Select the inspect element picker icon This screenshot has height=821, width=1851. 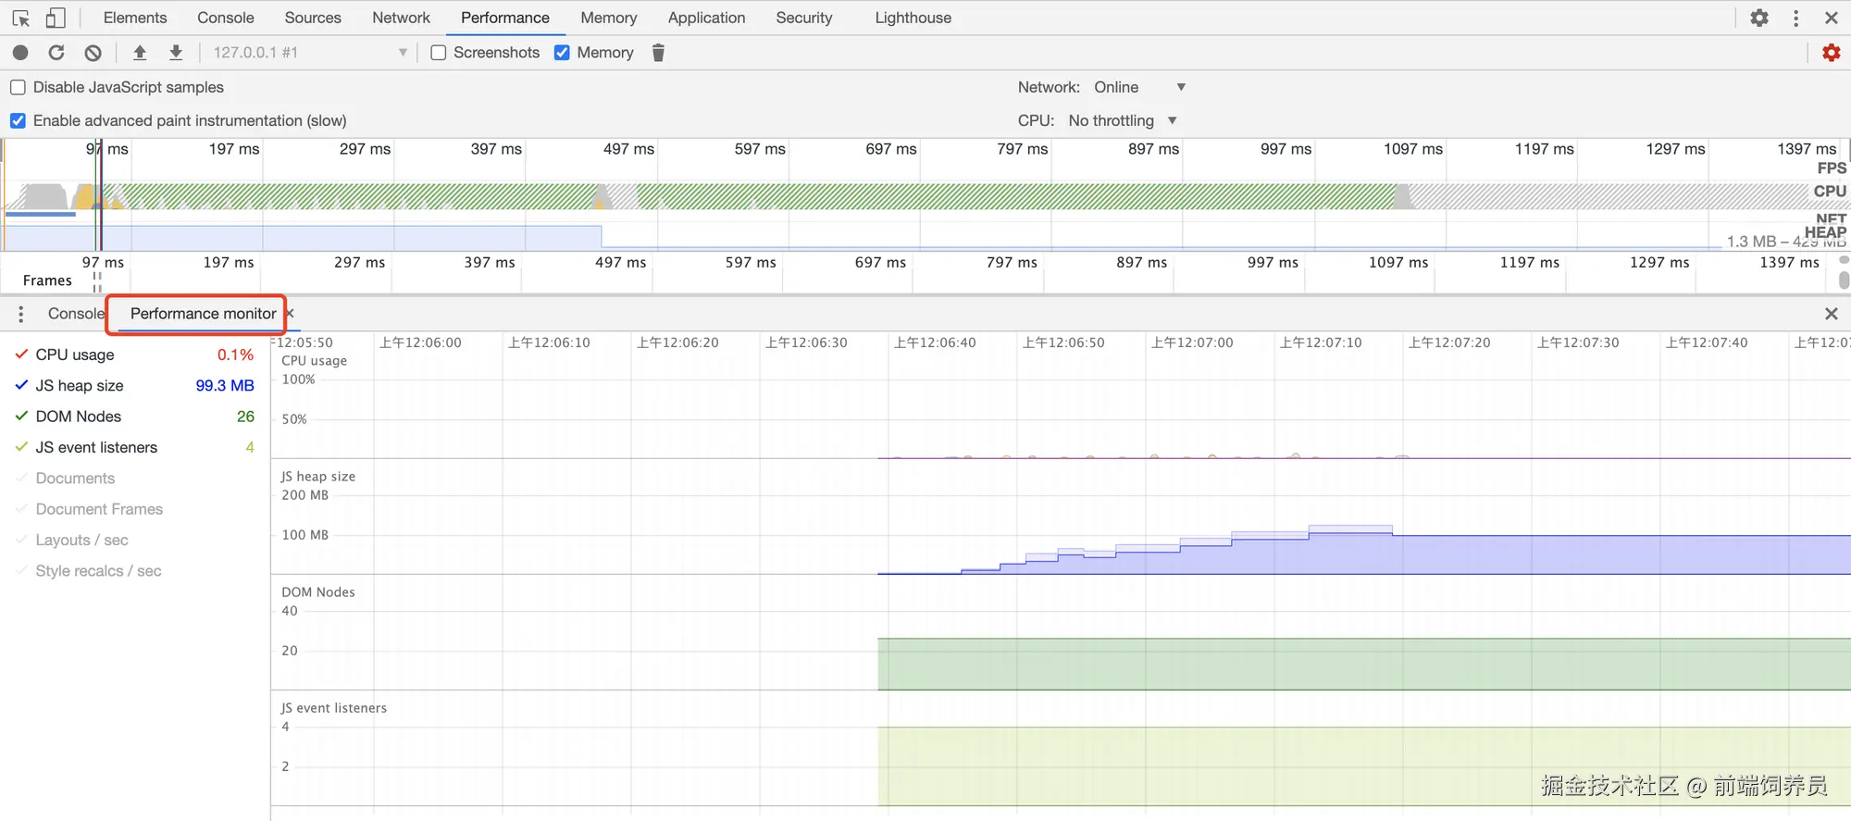(x=20, y=18)
